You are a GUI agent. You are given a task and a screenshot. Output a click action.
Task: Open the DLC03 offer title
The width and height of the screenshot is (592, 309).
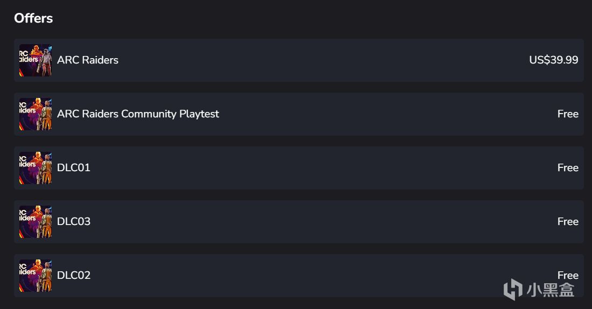[74, 221]
